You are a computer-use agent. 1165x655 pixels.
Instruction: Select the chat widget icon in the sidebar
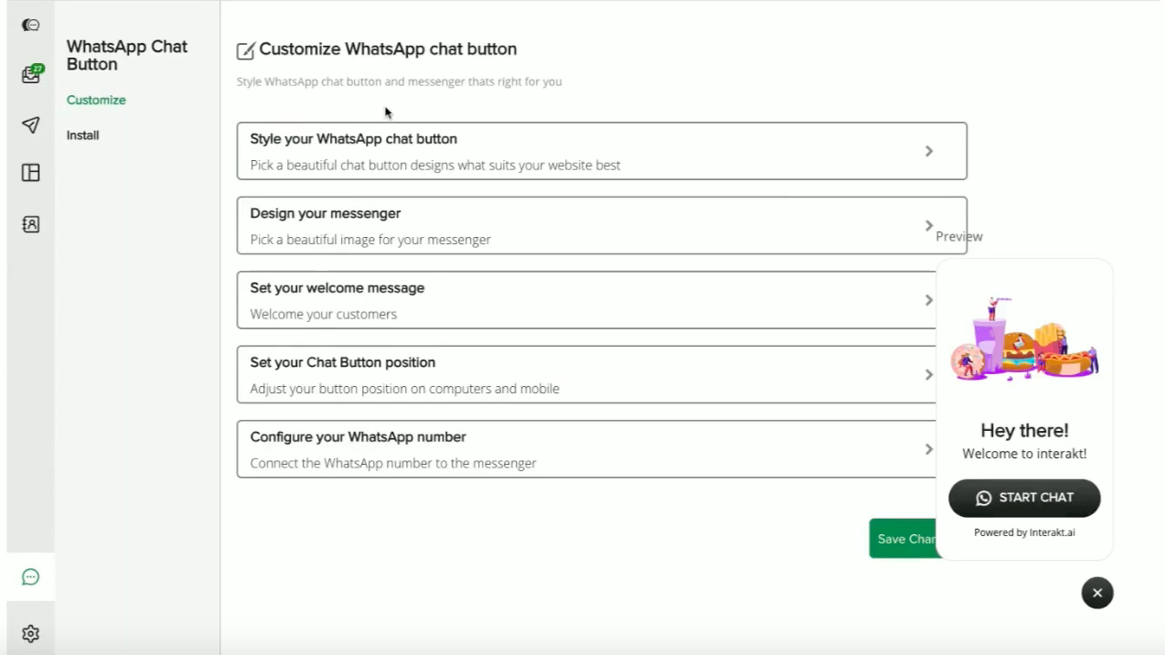point(30,577)
